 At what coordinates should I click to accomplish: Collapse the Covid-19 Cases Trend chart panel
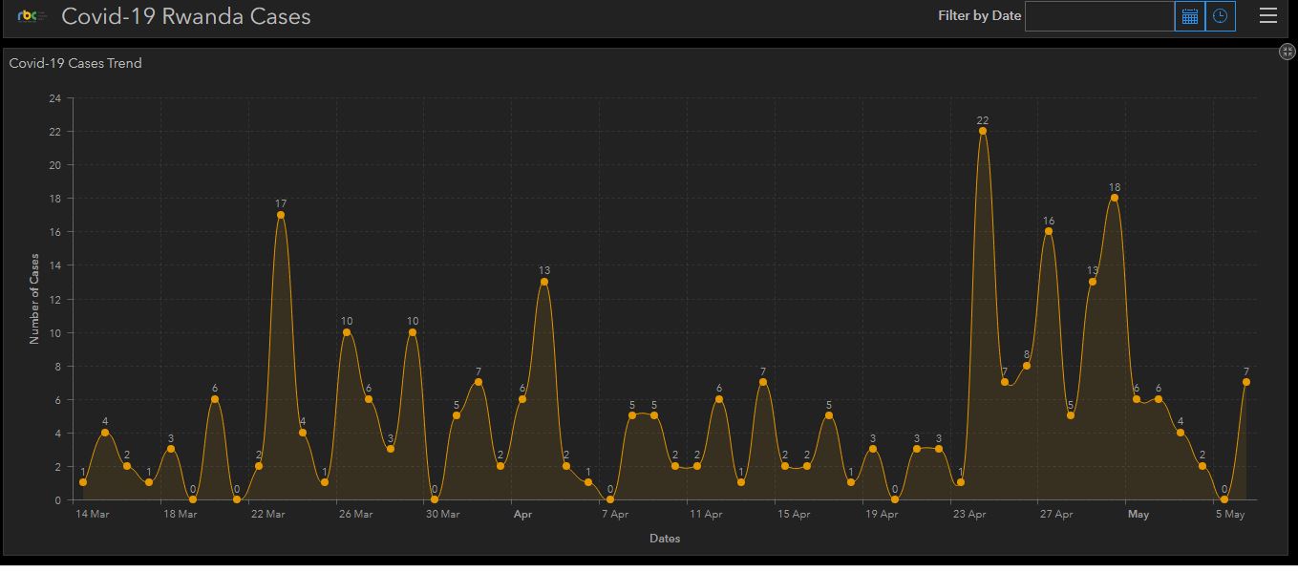(x=1287, y=52)
